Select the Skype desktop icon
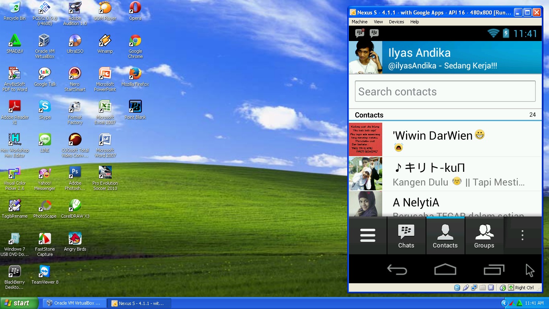This screenshot has width=549, height=309. pos(45,110)
